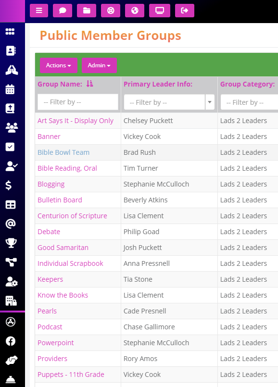This screenshot has height=387, width=278.
Task: Click the Group Name filter input field
Action: [x=78, y=102]
